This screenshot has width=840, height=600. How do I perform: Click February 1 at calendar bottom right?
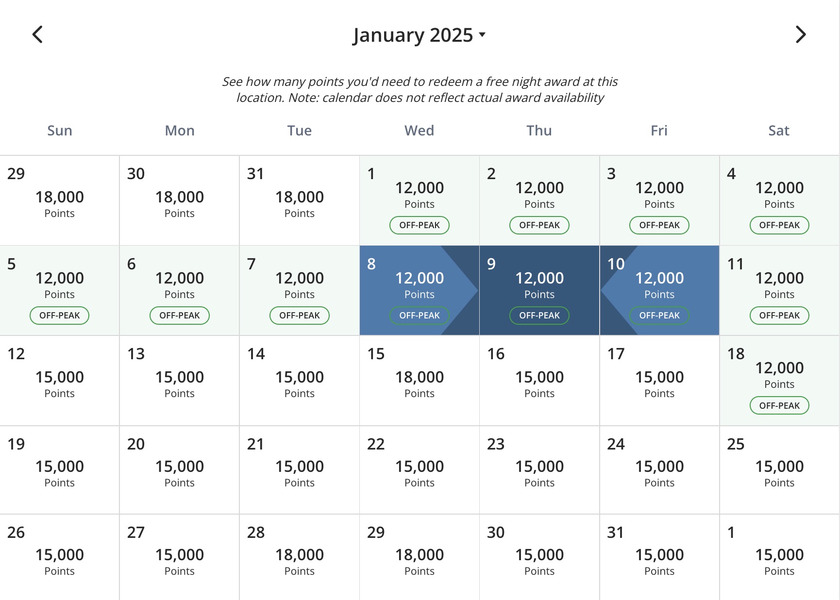tap(779, 556)
